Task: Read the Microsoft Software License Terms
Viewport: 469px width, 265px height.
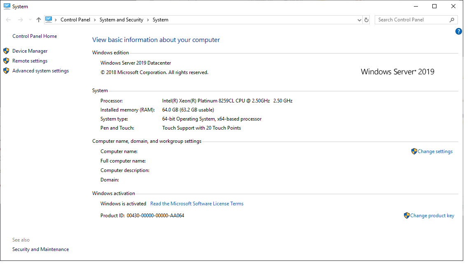Action: (x=197, y=204)
